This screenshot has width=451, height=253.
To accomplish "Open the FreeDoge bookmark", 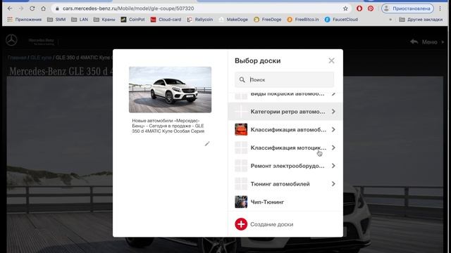I will tap(268, 20).
